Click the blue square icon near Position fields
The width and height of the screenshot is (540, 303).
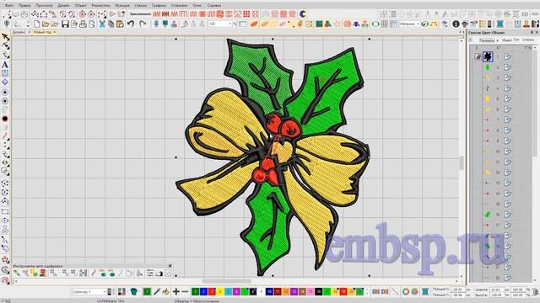pyautogui.click(x=425, y=292)
